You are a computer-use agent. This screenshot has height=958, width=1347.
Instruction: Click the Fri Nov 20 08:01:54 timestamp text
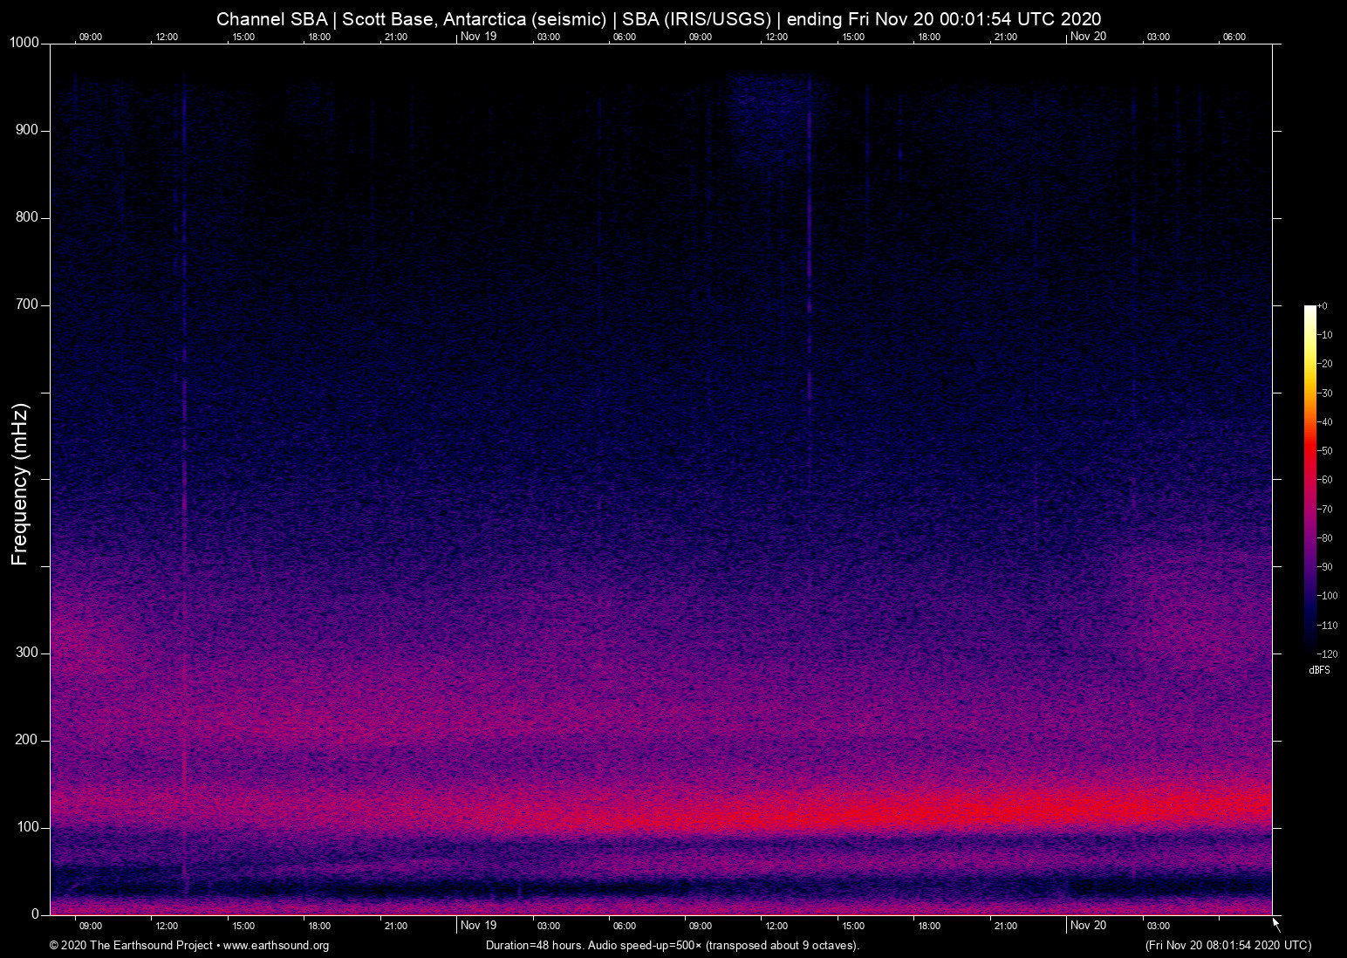(x=1227, y=946)
